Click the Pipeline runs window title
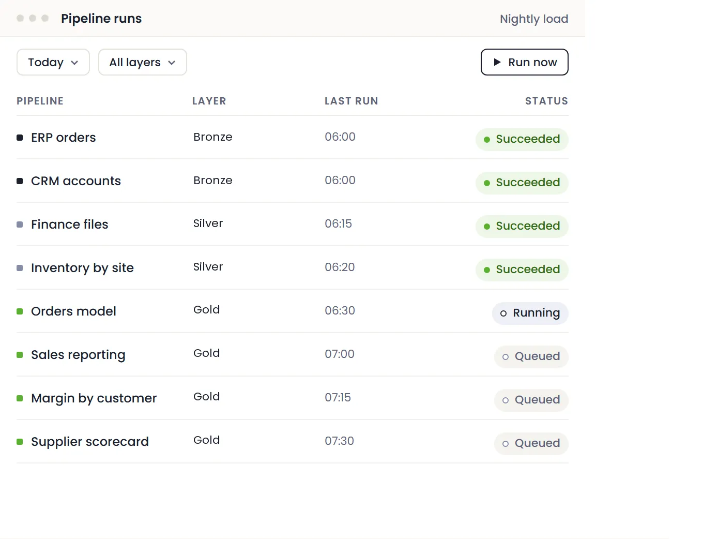The image size is (703, 539). pyautogui.click(x=101, y=19)
